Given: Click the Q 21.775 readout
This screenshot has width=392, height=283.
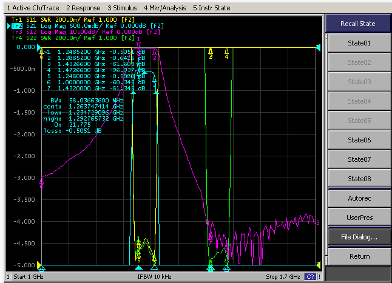Looking at the screenshot, I should (72, 125).
